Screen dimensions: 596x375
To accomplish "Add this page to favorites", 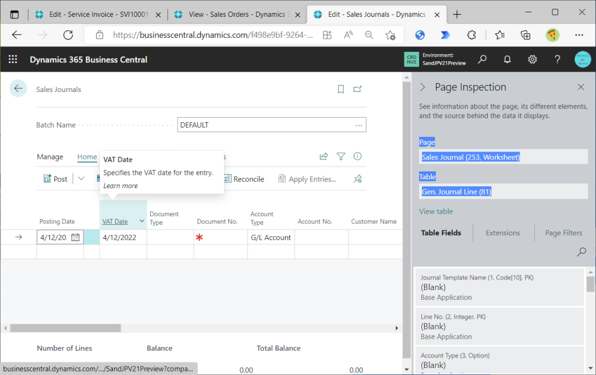I will [391, 35].
